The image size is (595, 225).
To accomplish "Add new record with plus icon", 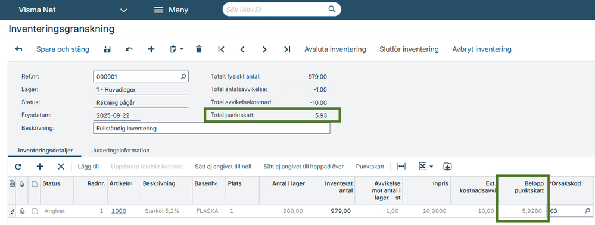I will click(x=151, y=49).
